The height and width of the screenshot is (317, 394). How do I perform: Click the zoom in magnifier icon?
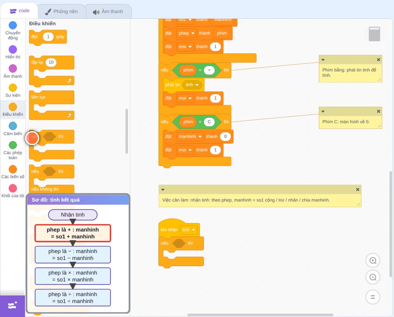tap(373, 261)
